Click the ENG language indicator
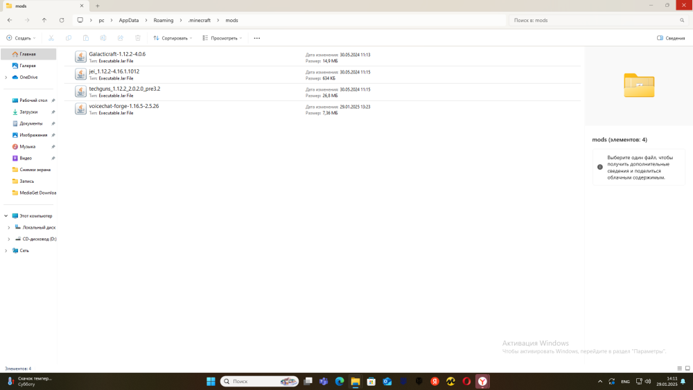 click(625, 382)
